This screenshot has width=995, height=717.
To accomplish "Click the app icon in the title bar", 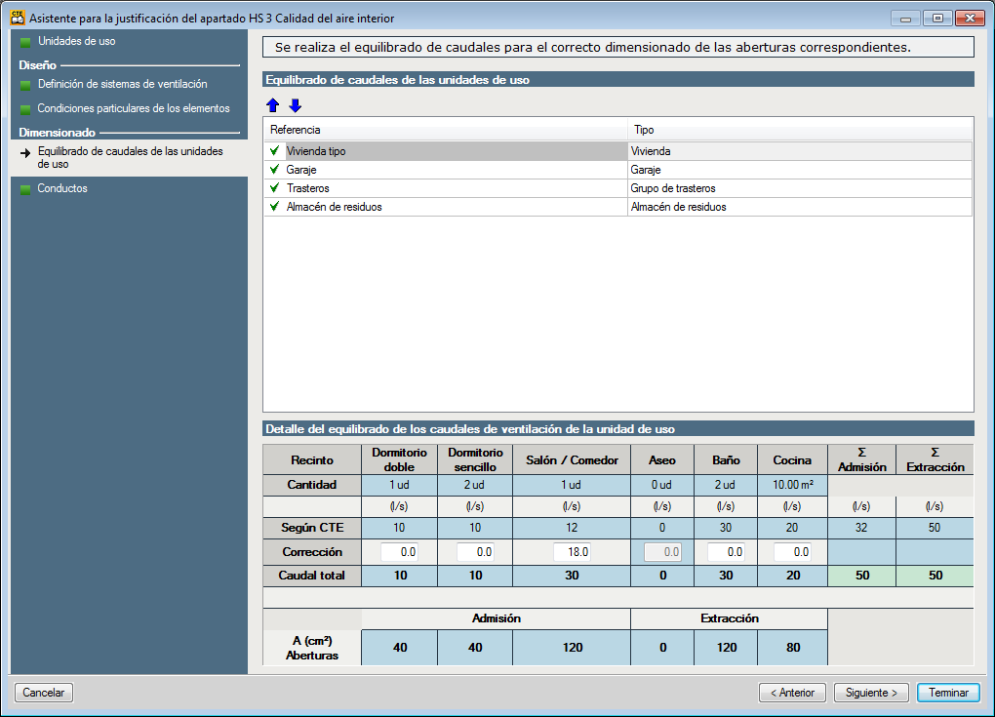I will coord(17,19).
